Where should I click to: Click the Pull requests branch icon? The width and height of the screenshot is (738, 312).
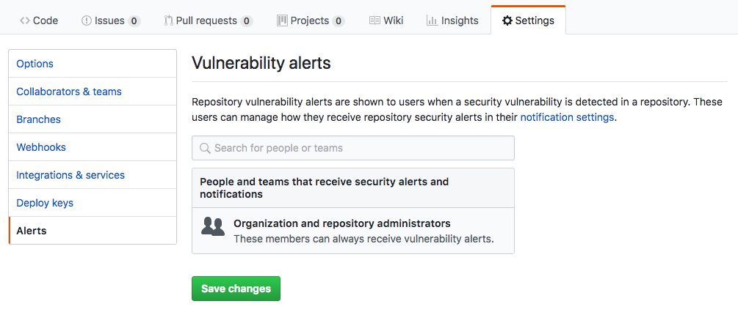[x=168, y=21]
